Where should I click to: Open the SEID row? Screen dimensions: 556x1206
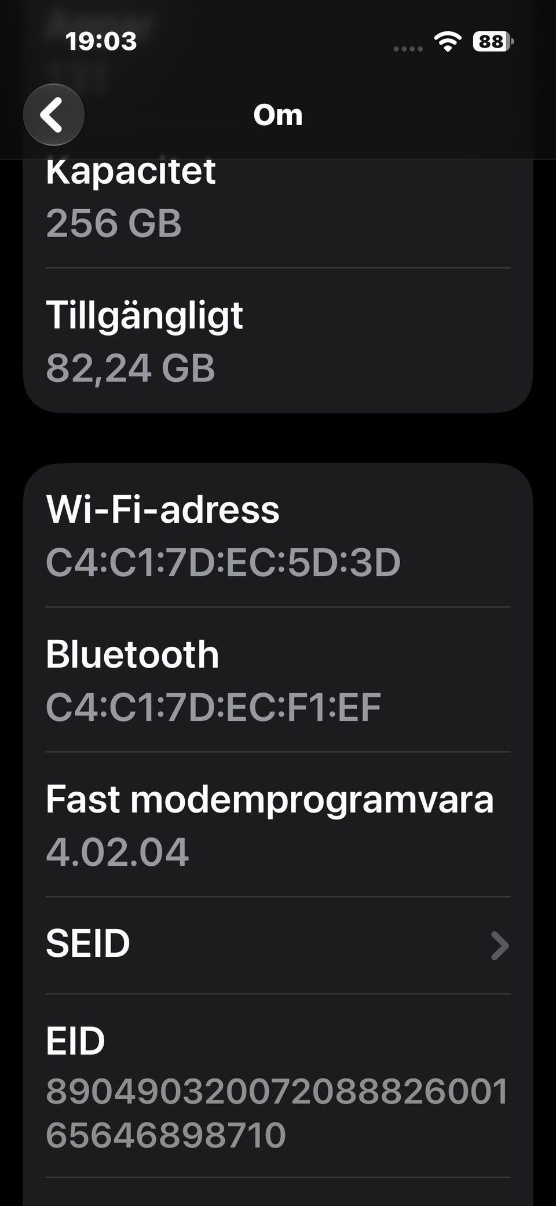278,946
